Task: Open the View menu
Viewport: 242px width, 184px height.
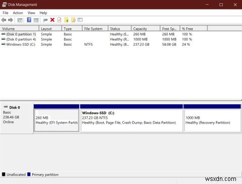Action: pyautogui.click(x=31, y=13)
